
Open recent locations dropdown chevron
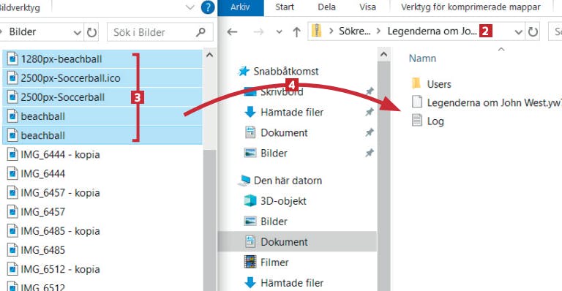click(279, 32)
